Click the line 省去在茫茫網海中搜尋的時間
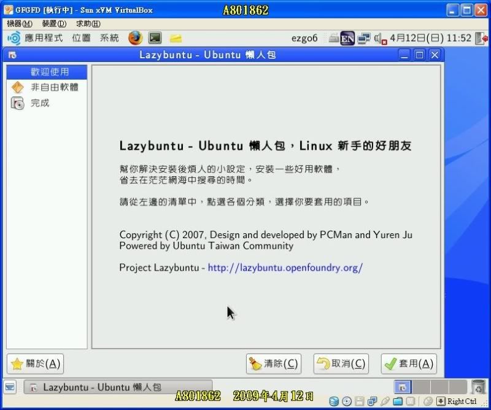Viewport: 491px width, 410px height. [x=186, y=180]
